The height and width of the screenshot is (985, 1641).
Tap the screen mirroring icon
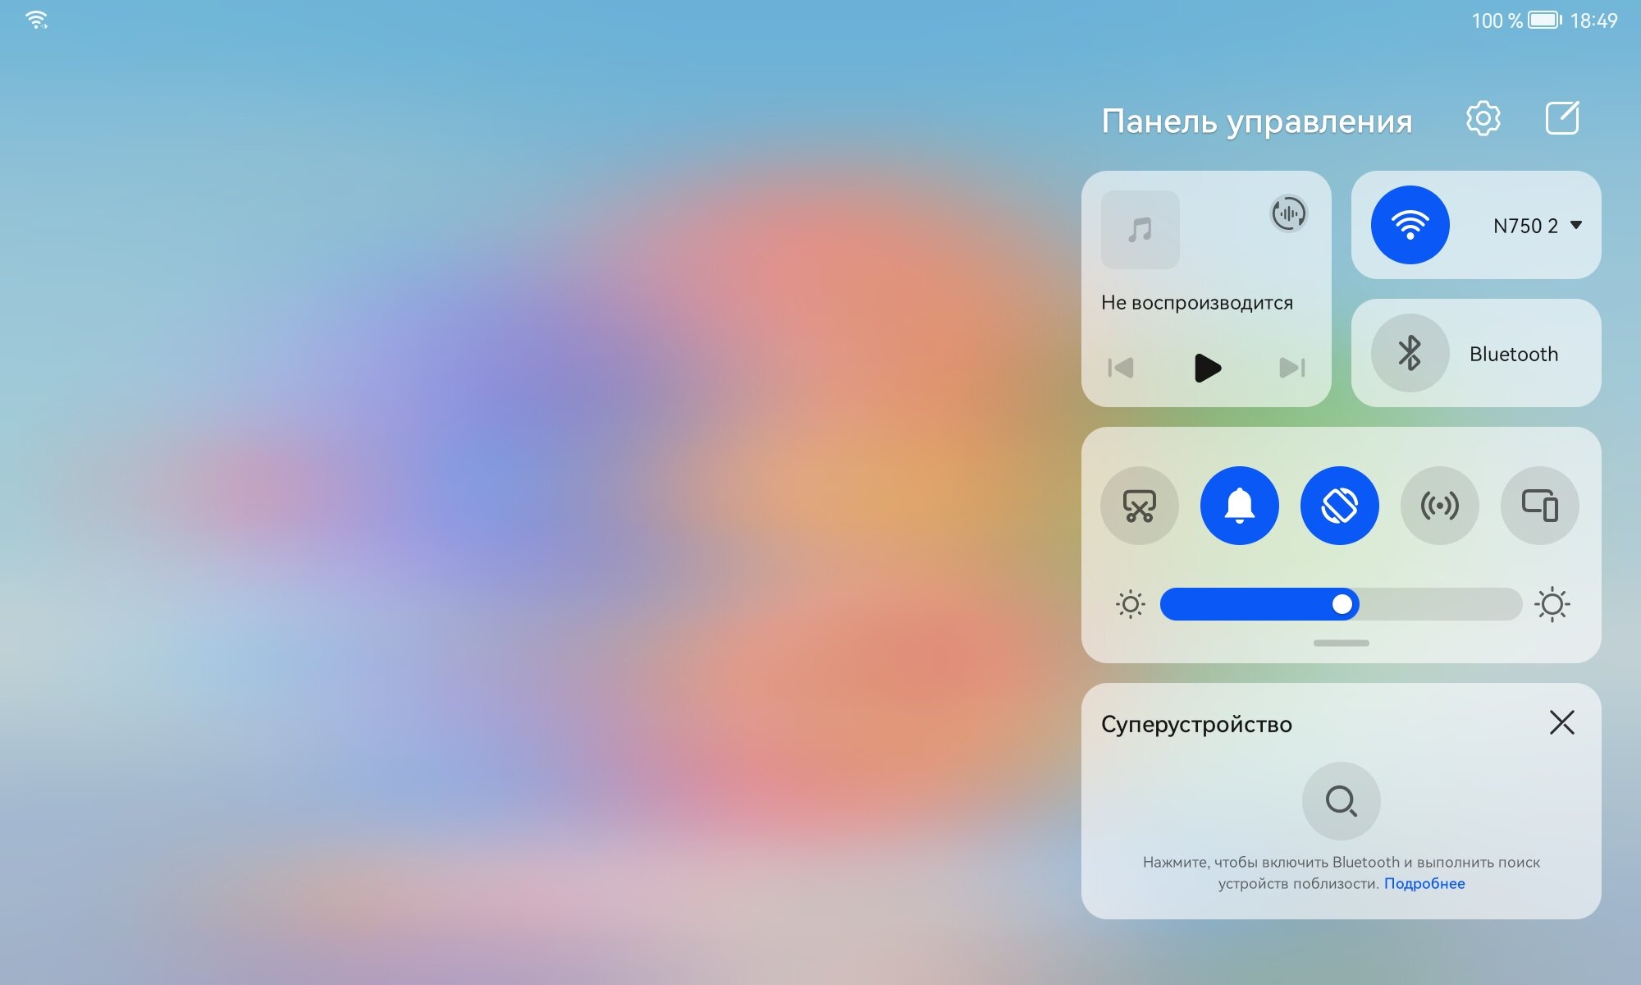coord(1540,506)
